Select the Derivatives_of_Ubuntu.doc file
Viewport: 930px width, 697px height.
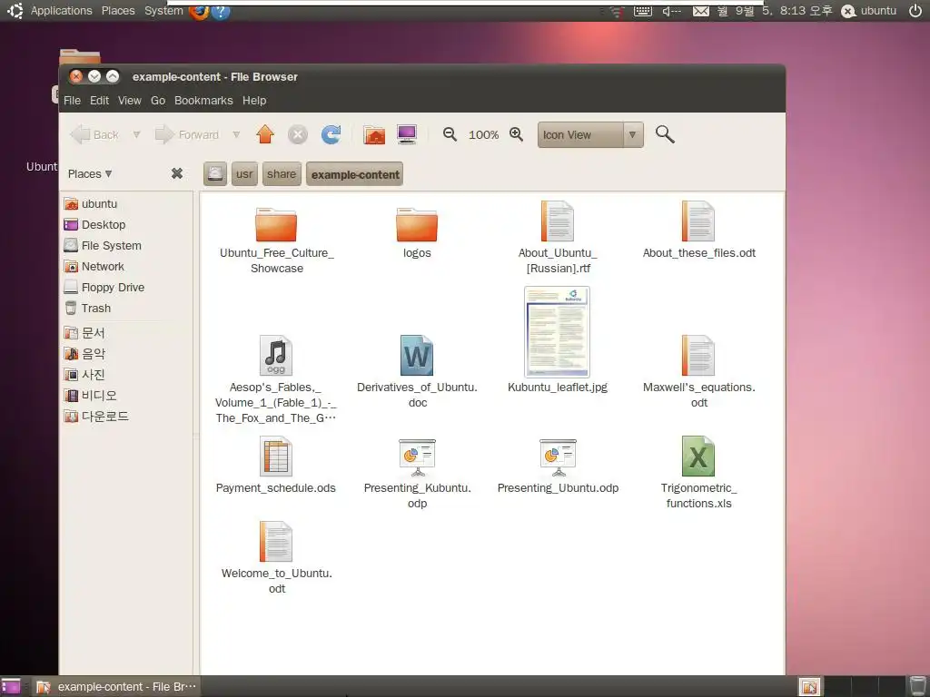(417, 371)
